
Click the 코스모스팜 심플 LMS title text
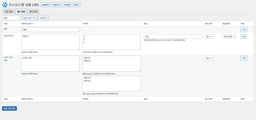24,5
